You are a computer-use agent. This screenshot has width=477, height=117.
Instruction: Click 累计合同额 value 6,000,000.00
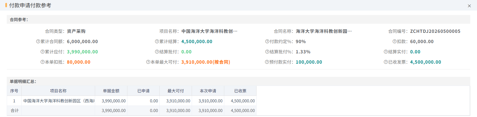point(82,42)
